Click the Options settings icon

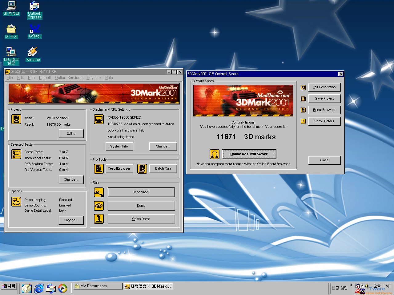[x=16, y=202]
